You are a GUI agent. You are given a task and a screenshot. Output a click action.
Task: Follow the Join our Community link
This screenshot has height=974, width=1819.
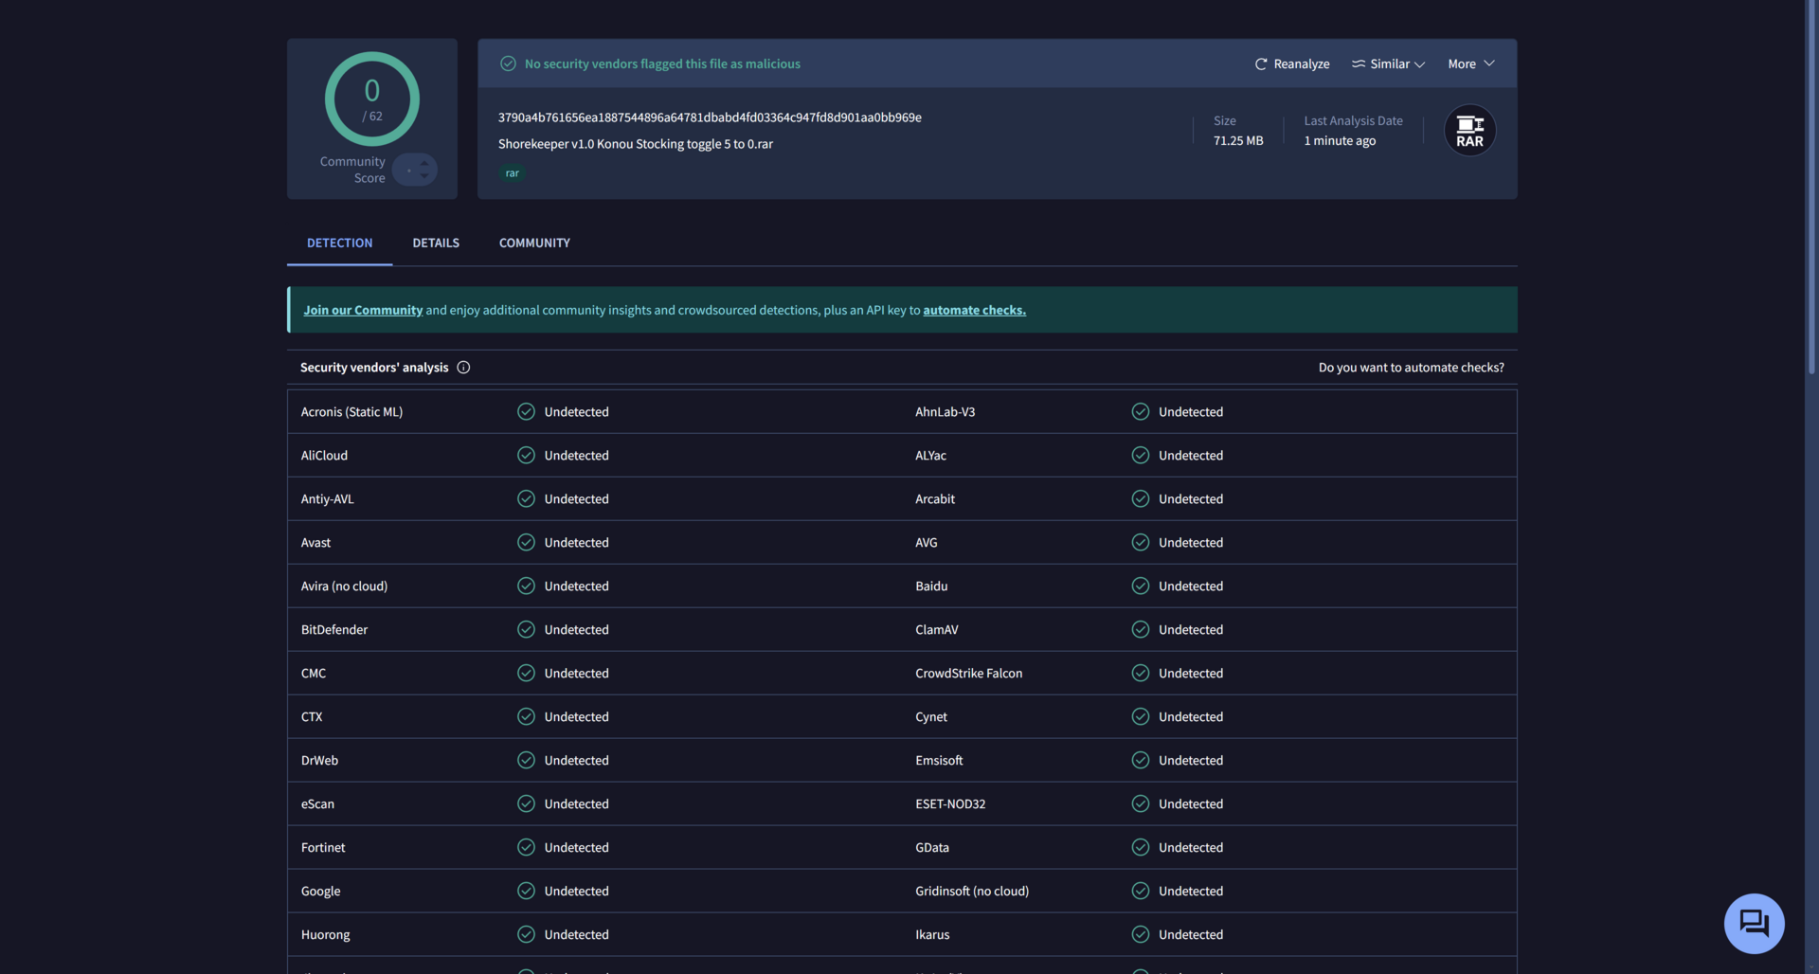[363, 310]
